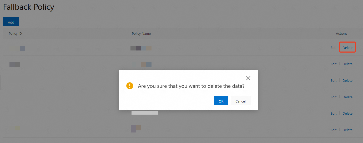Delete the sixth policy row
This screenshot has height=143, width=363.
347,130
